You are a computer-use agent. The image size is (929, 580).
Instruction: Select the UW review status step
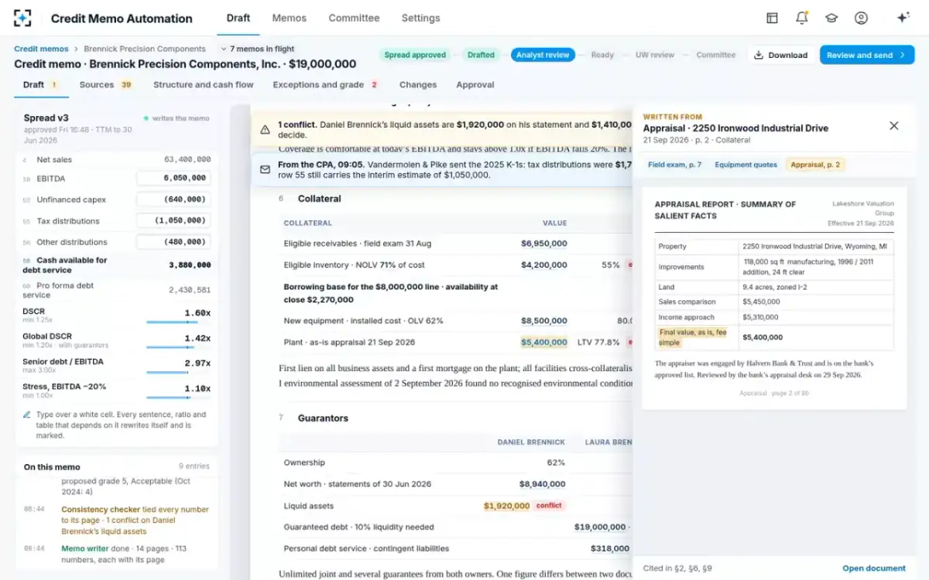tap(655, 55)
